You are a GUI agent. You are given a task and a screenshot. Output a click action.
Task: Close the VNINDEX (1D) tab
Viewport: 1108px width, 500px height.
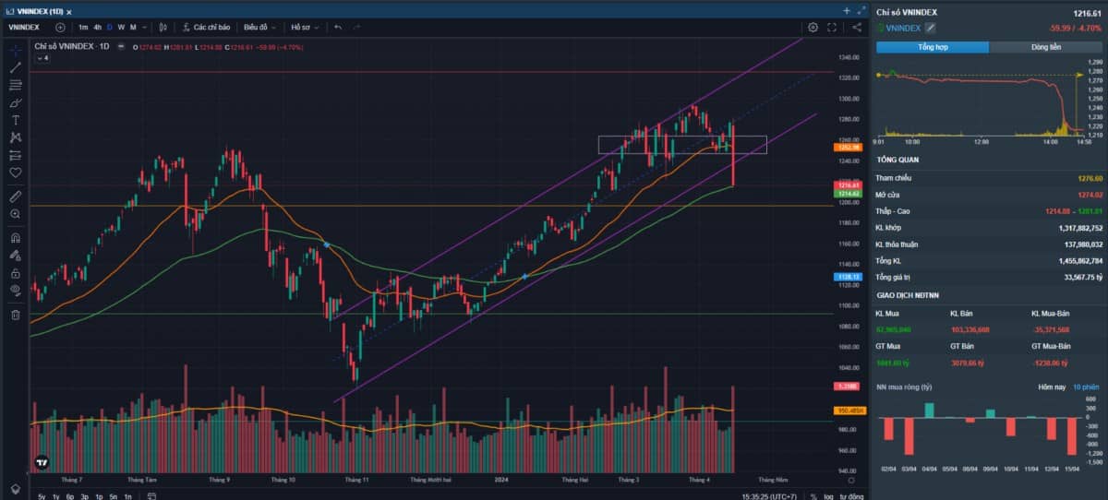pyautogui.click(x=68, y=11)
